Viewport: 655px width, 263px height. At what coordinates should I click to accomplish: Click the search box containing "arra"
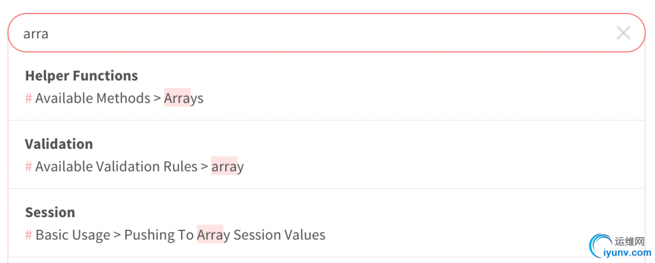click(x=307, y=33)
